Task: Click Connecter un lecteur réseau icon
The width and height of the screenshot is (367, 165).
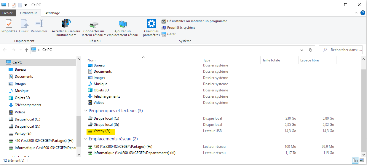Action: click(x=93, y=24)
